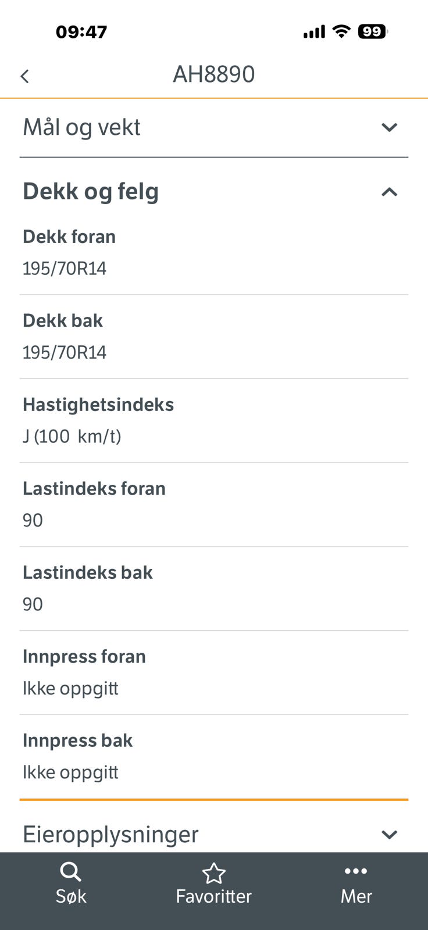
Task: Tap the Mål og vekt heading
Action: tap(81, 127)
